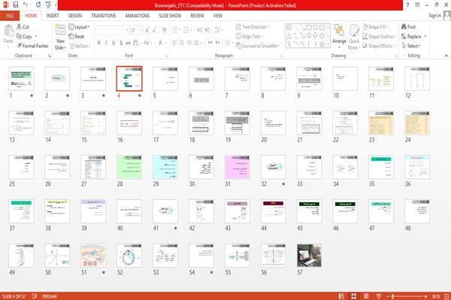The image size is (451, 300).
Task: Open the Select dropdown in Editing
Action: 411,46
